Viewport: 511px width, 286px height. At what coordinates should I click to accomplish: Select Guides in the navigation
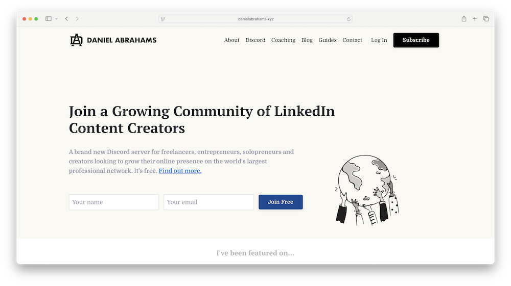[x=327, y=40]
